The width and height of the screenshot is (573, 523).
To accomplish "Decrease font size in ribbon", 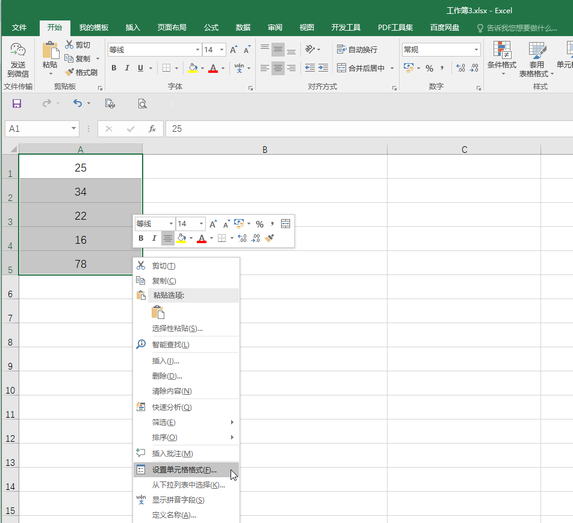I will pos(247,50).
